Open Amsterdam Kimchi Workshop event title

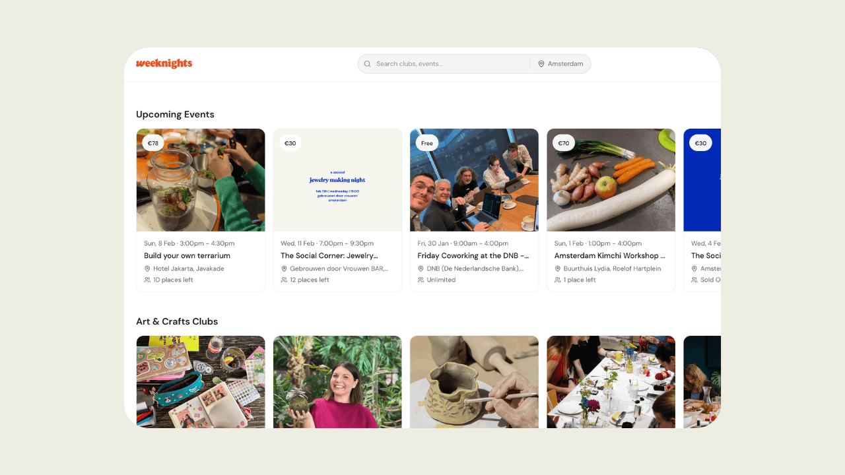[610, 255]
